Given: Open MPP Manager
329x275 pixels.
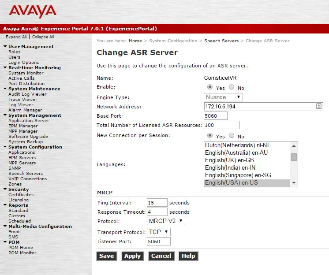Looking at the screenshot, I should (23, 131).
